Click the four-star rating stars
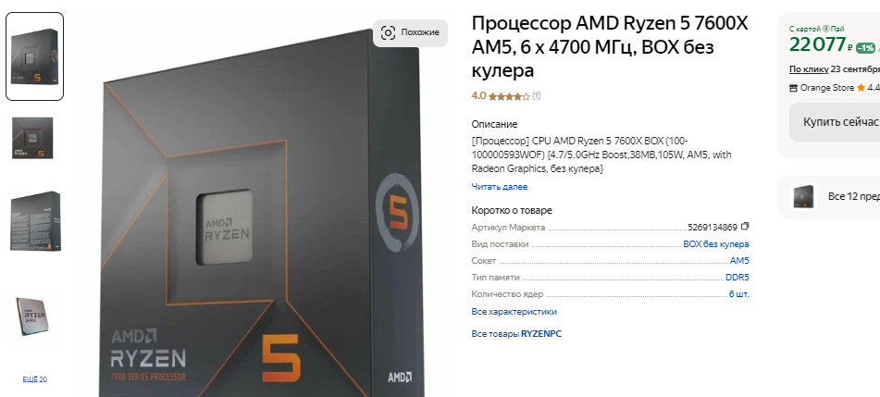The width and height of the screenshot is (880, 397). [x=508, y=96]
